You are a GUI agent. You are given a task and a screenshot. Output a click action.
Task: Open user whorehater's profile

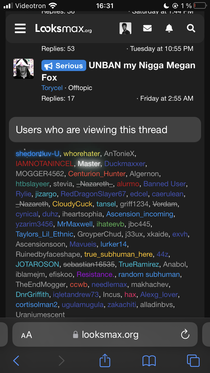[82, 154]
